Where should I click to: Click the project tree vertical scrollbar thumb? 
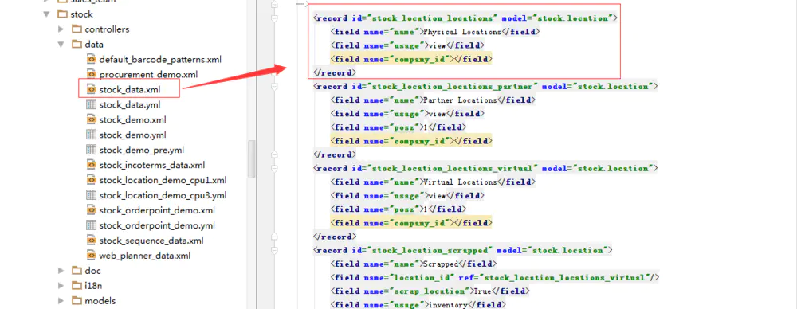[x=251, y=159]
